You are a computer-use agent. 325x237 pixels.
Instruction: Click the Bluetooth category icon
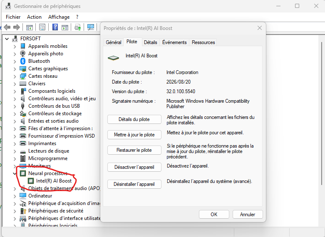(23, 61)
